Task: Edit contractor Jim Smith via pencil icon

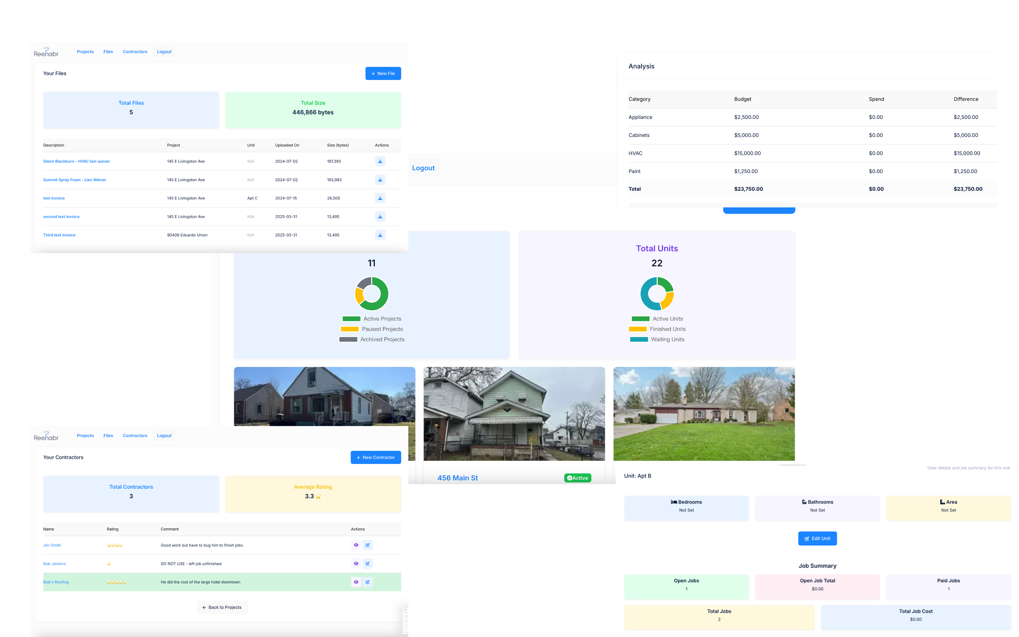Action: click(367, 545)
